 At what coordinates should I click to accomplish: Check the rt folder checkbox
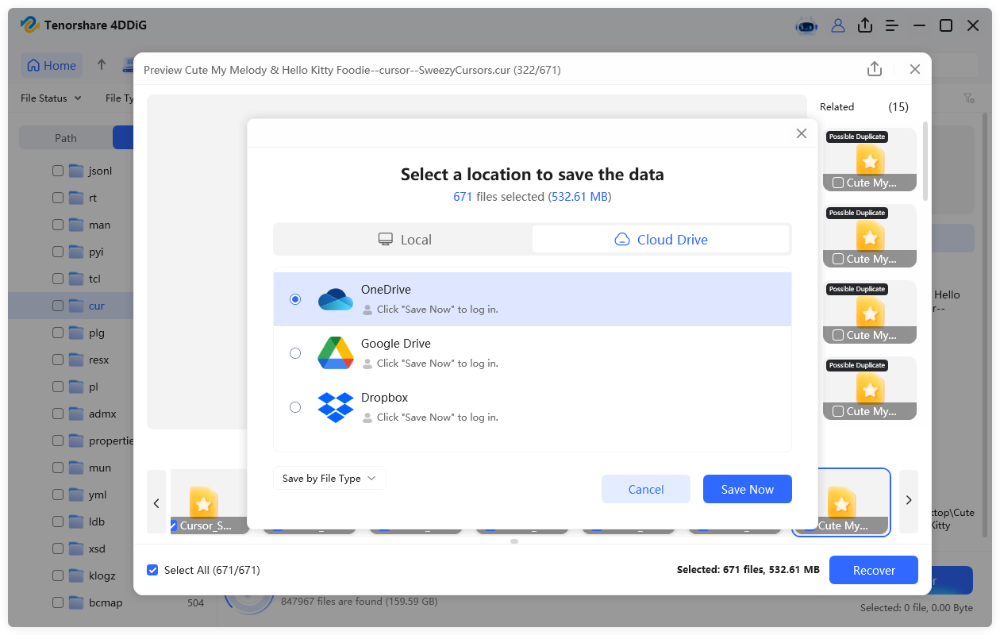click(x=57, y=198)
